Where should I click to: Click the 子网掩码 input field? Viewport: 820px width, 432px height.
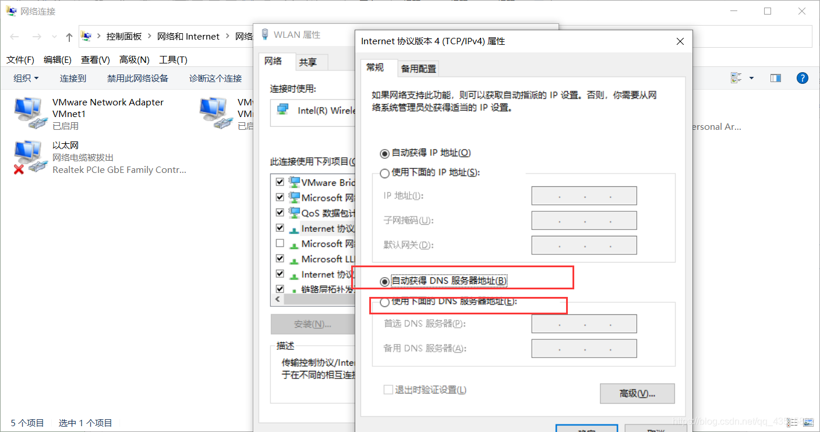[x=584, y=221]
